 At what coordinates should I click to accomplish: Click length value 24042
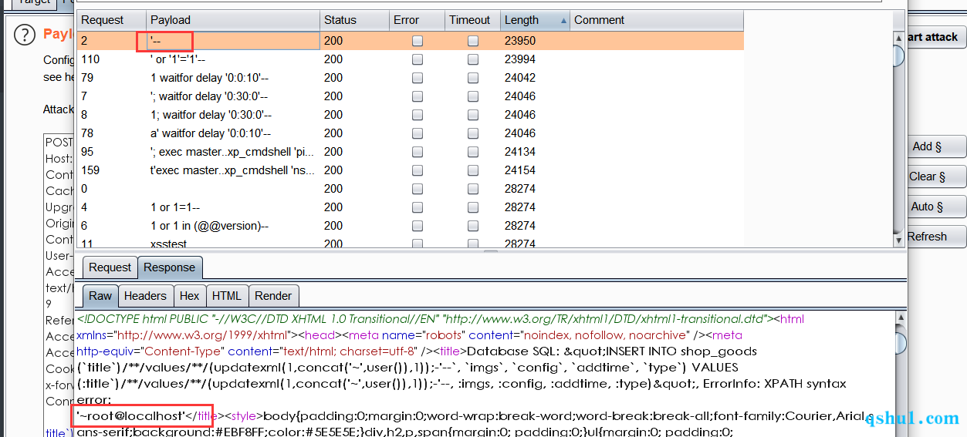point(520,78)
